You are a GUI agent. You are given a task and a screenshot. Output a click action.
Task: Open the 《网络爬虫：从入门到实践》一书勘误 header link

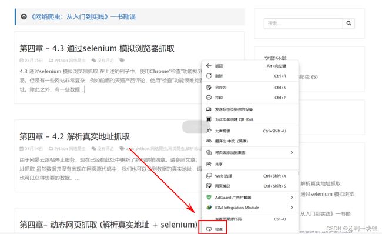coord(83,16)
